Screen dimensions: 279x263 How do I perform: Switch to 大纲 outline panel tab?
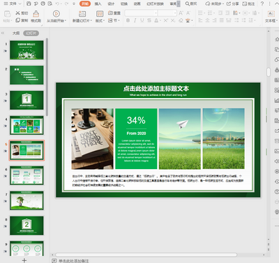click(x=16, y=33)
